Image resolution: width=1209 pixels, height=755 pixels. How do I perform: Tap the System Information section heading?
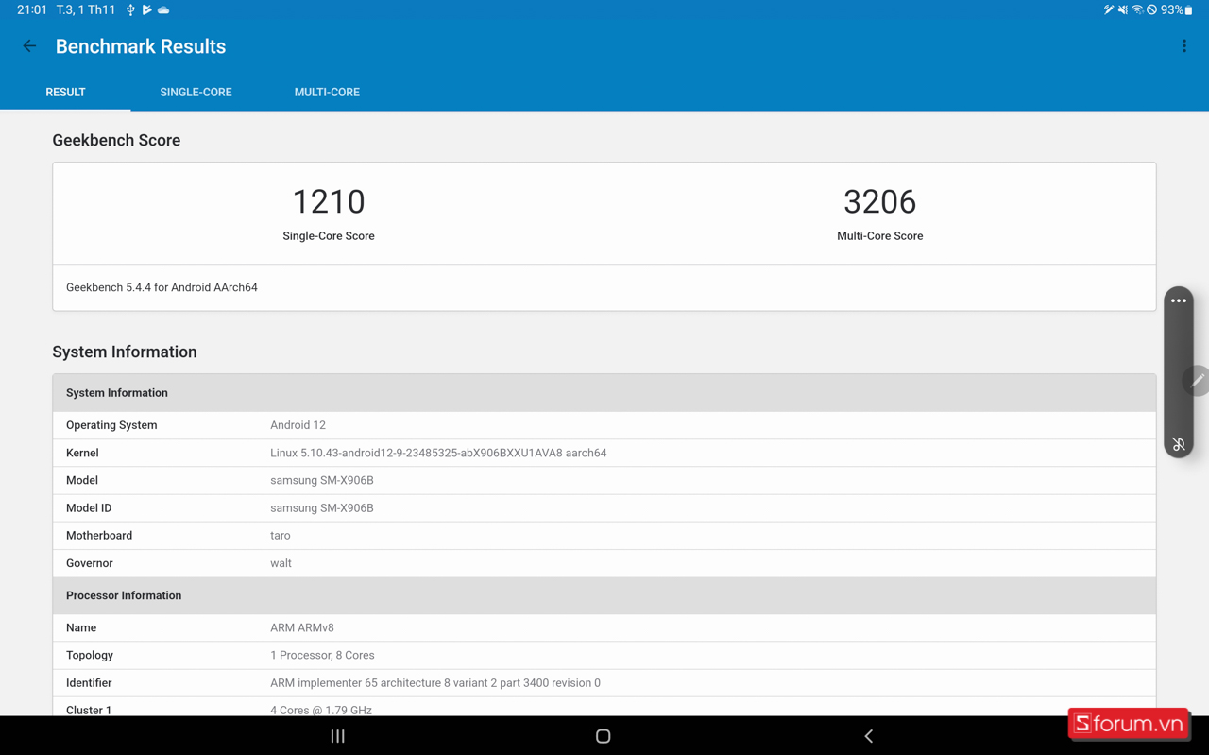(125, 352)
